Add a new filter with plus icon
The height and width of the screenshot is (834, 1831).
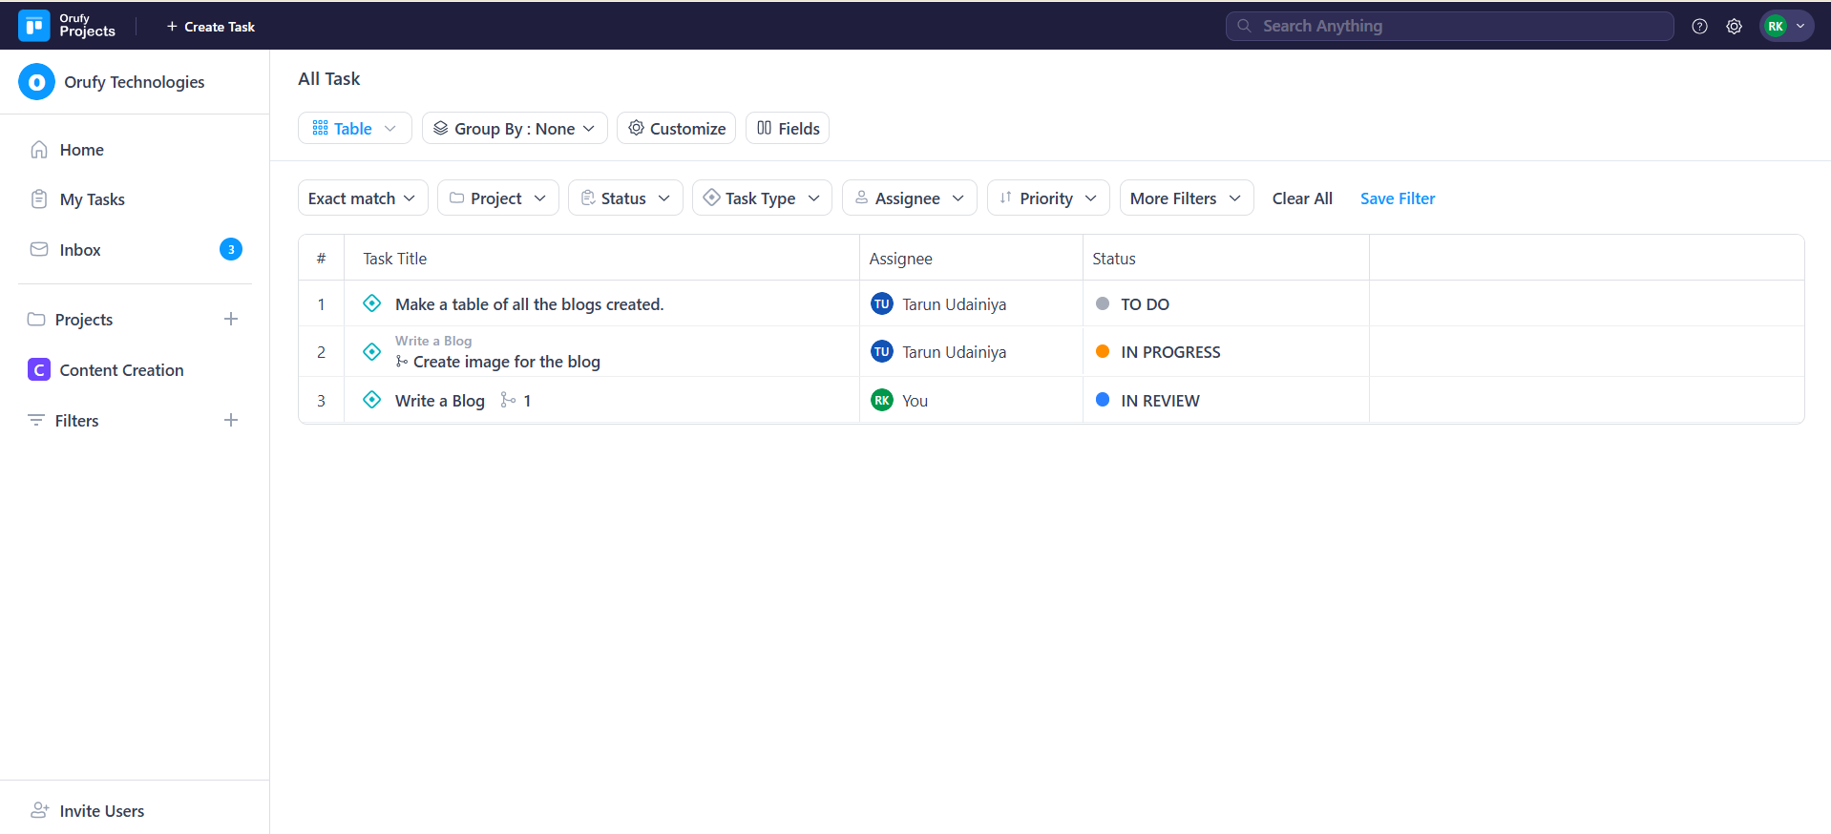[231, 420]
